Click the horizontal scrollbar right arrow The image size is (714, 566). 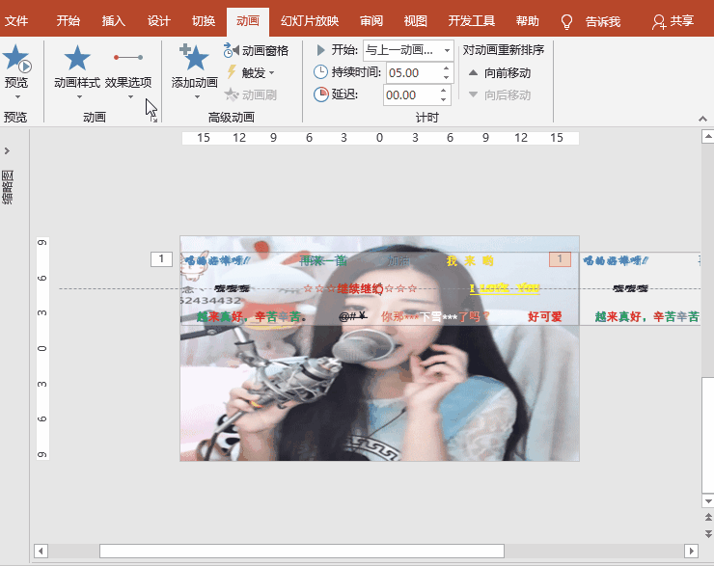691,551
